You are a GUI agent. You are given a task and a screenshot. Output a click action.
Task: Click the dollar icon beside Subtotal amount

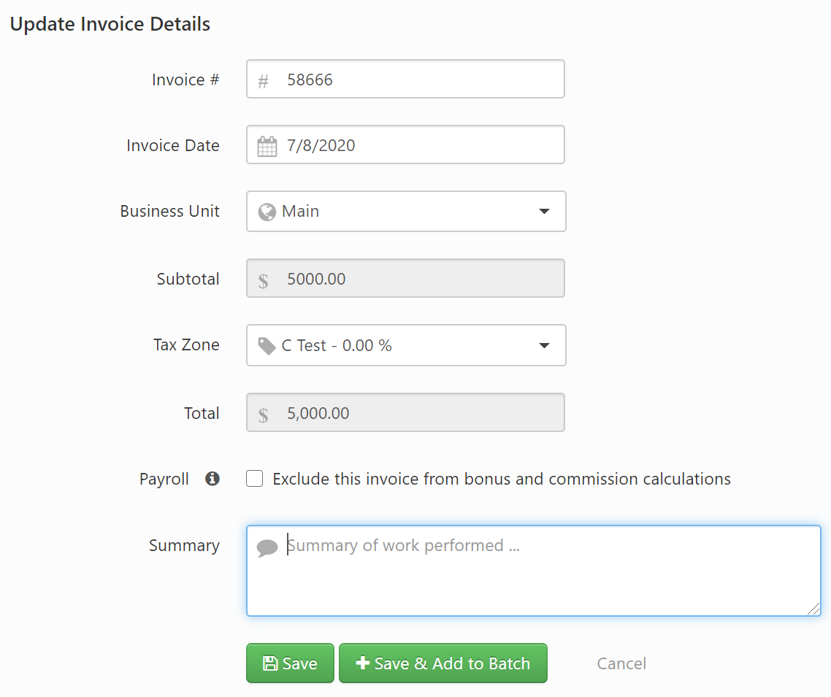coord(263,280)
